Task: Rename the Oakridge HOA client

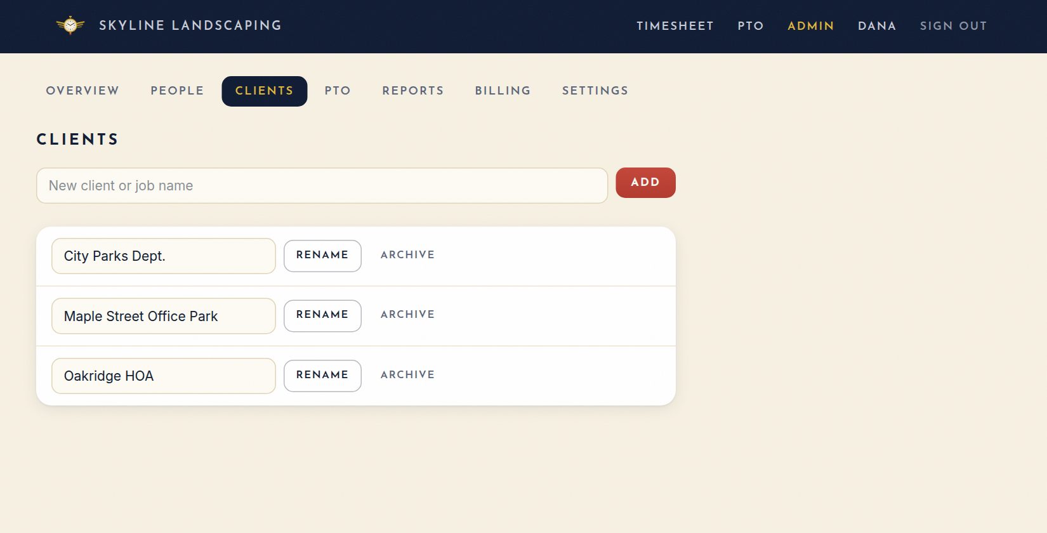Action: [x=322, y=376]
